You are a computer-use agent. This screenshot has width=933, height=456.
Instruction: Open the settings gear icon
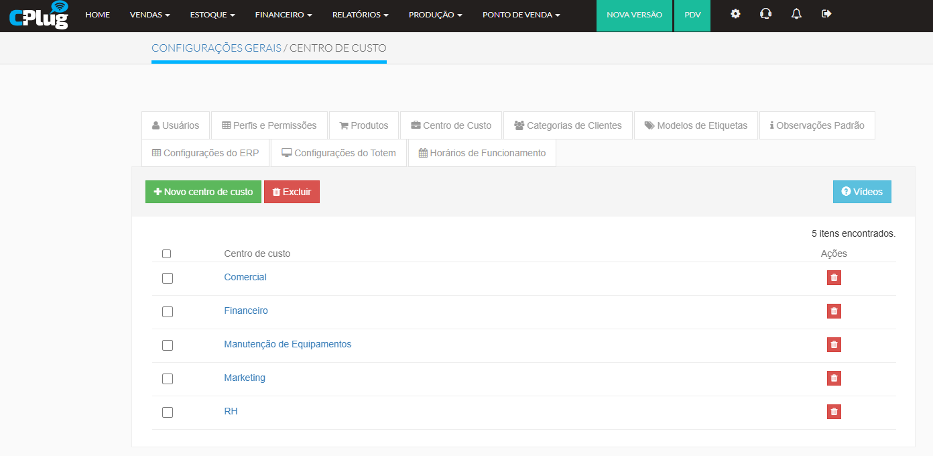(x=735, y=14)
